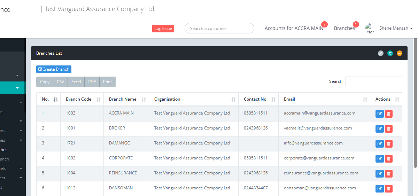This screenshot has width=418, height=196.
Task: Click the green refresh panel icon
Action: pyautogui.click(x=390, y=53)
